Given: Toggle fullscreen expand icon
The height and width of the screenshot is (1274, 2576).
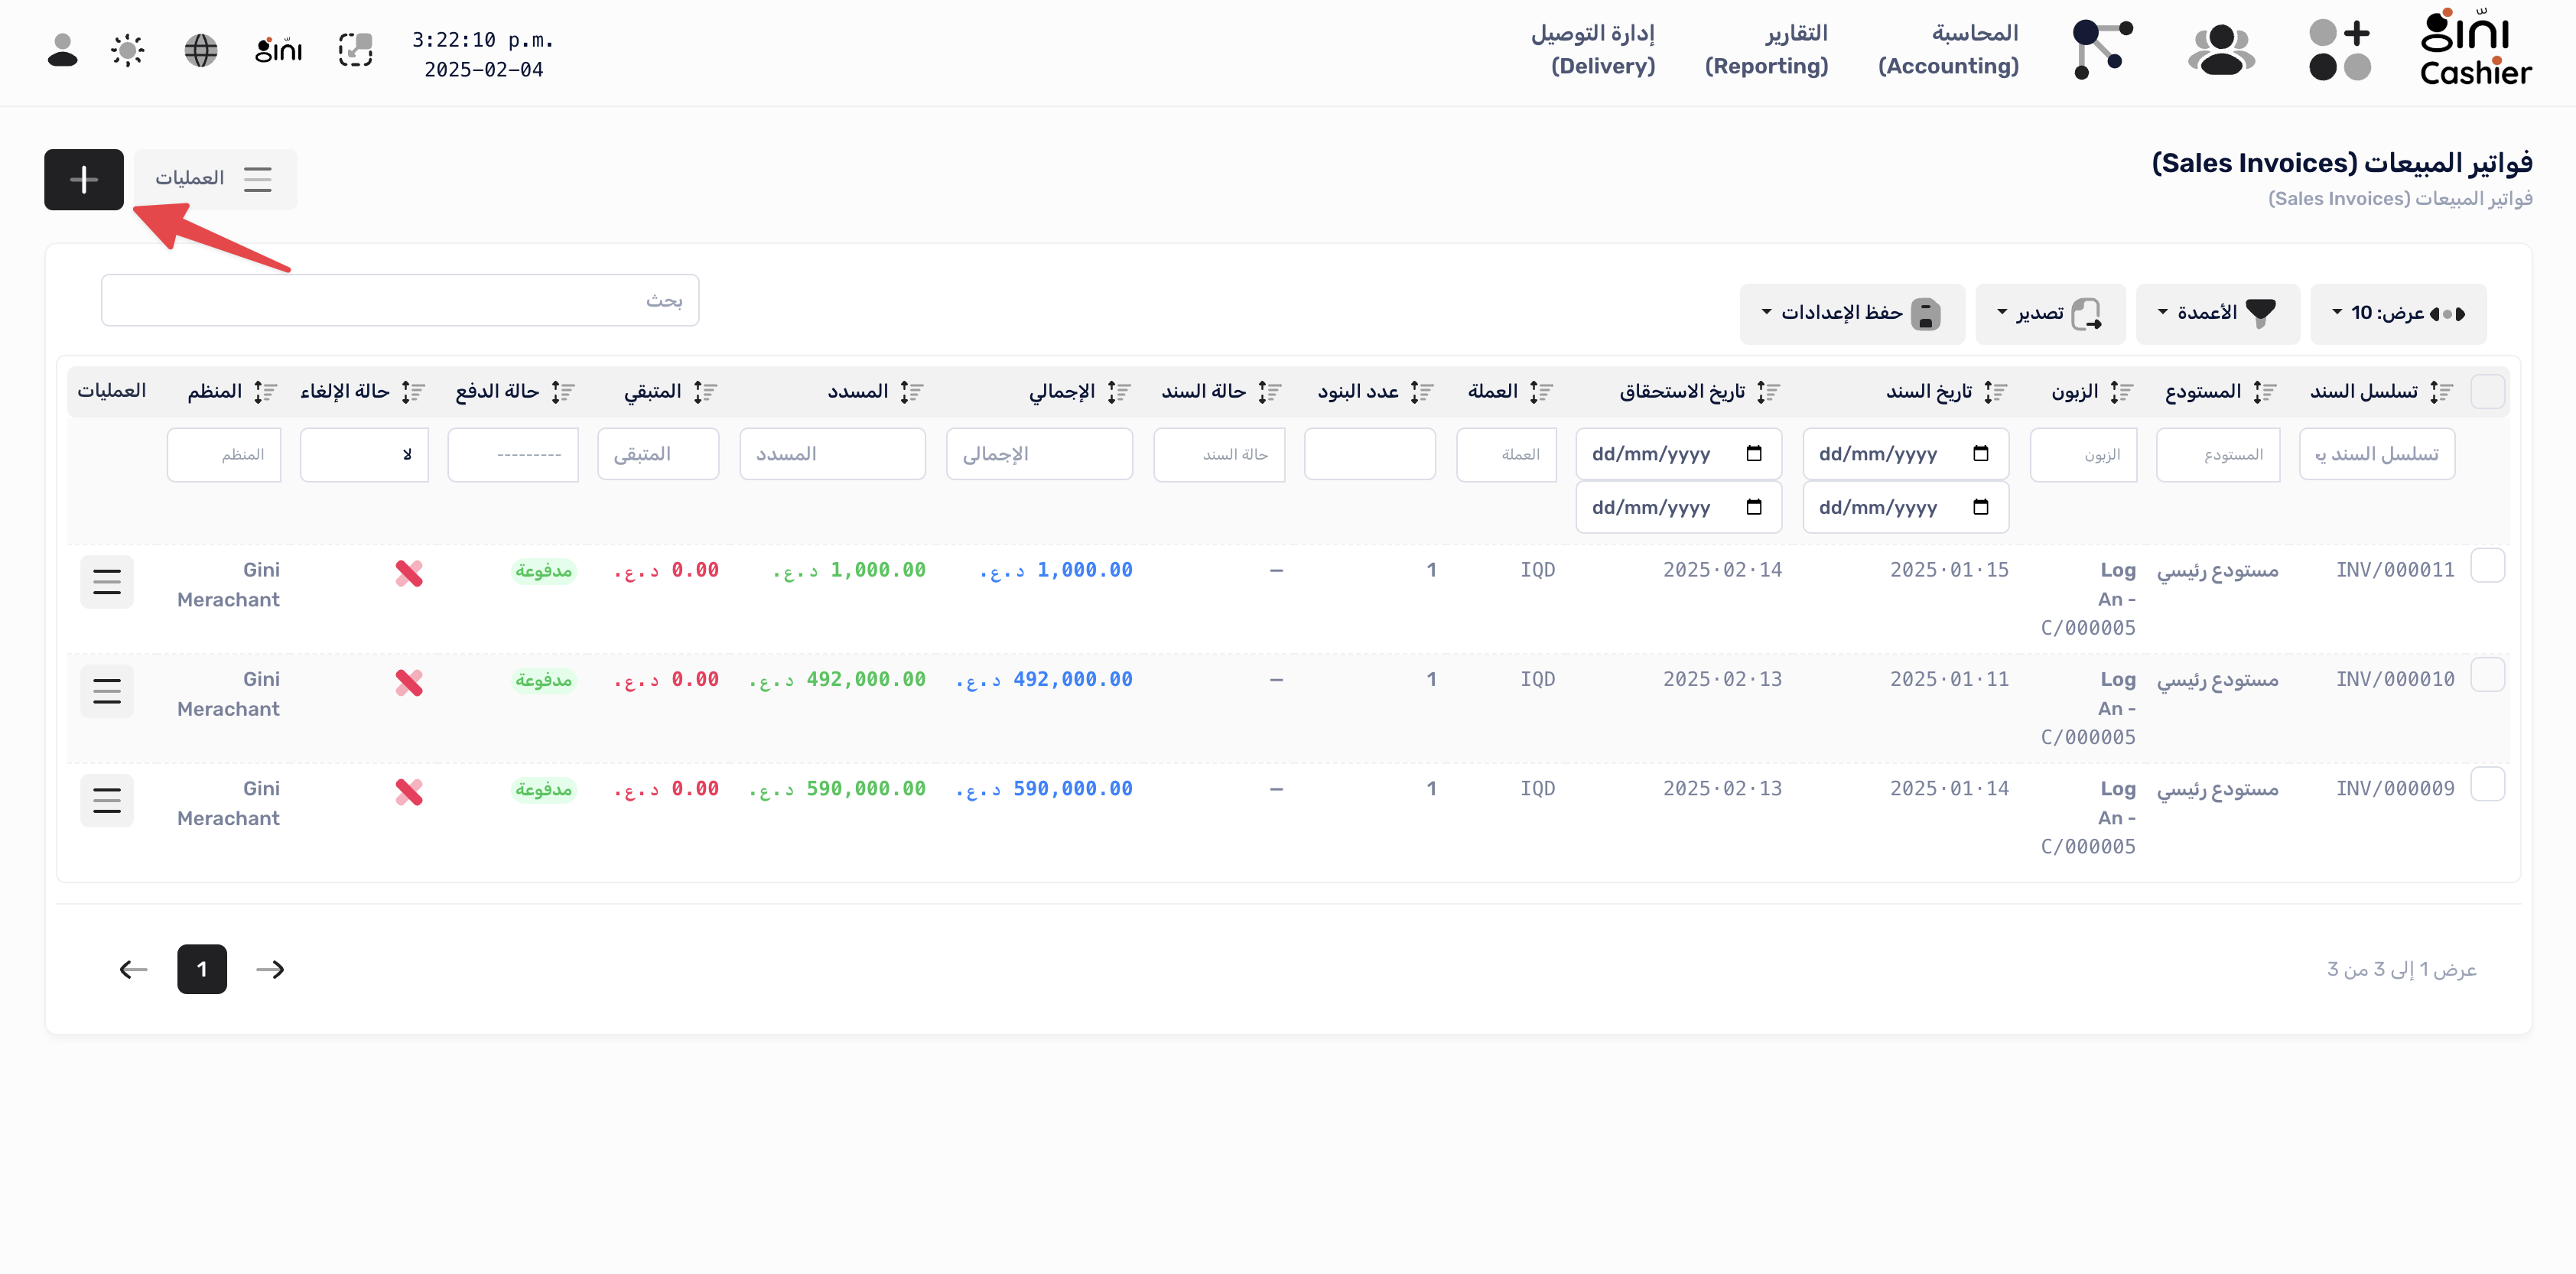Looking at the screenshot, I should (356, 50).
